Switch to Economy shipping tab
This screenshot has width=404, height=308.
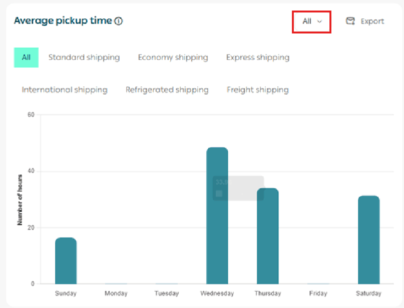click(173, 57)
